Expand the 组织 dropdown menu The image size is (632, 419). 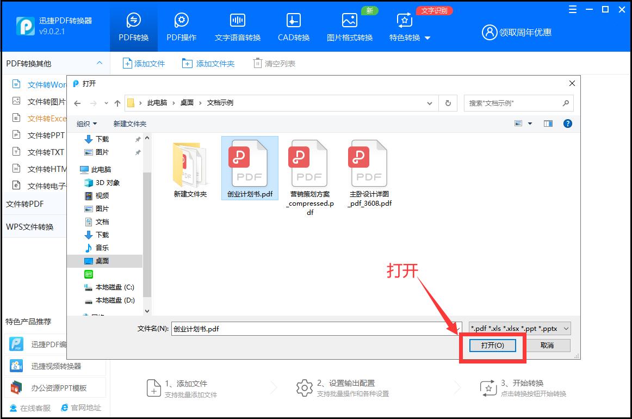point(86,124)
